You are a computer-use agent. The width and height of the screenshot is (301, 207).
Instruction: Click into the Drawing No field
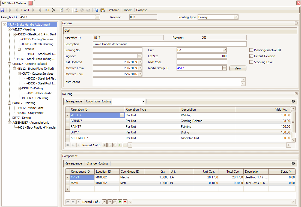click(x=117, y=50)
